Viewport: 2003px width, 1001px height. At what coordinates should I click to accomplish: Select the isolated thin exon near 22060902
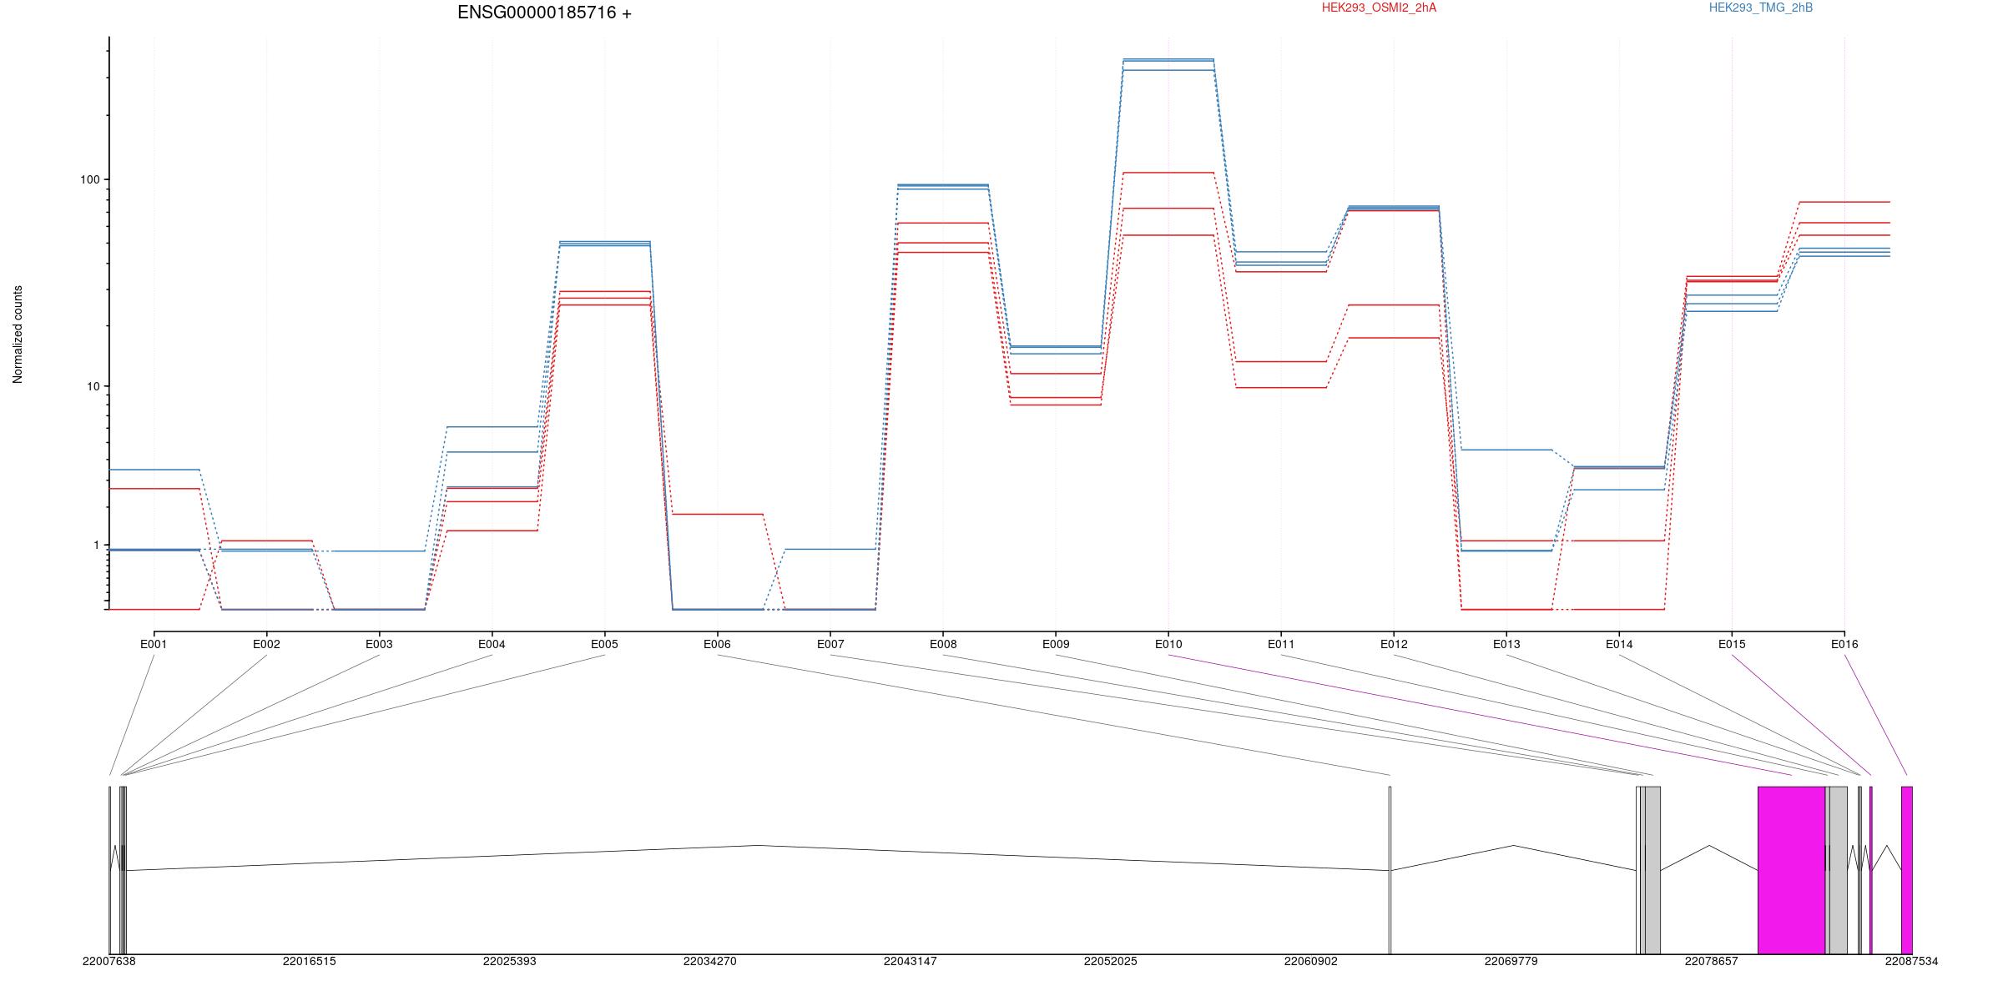pyautogui.click(x=1390, y=870)
